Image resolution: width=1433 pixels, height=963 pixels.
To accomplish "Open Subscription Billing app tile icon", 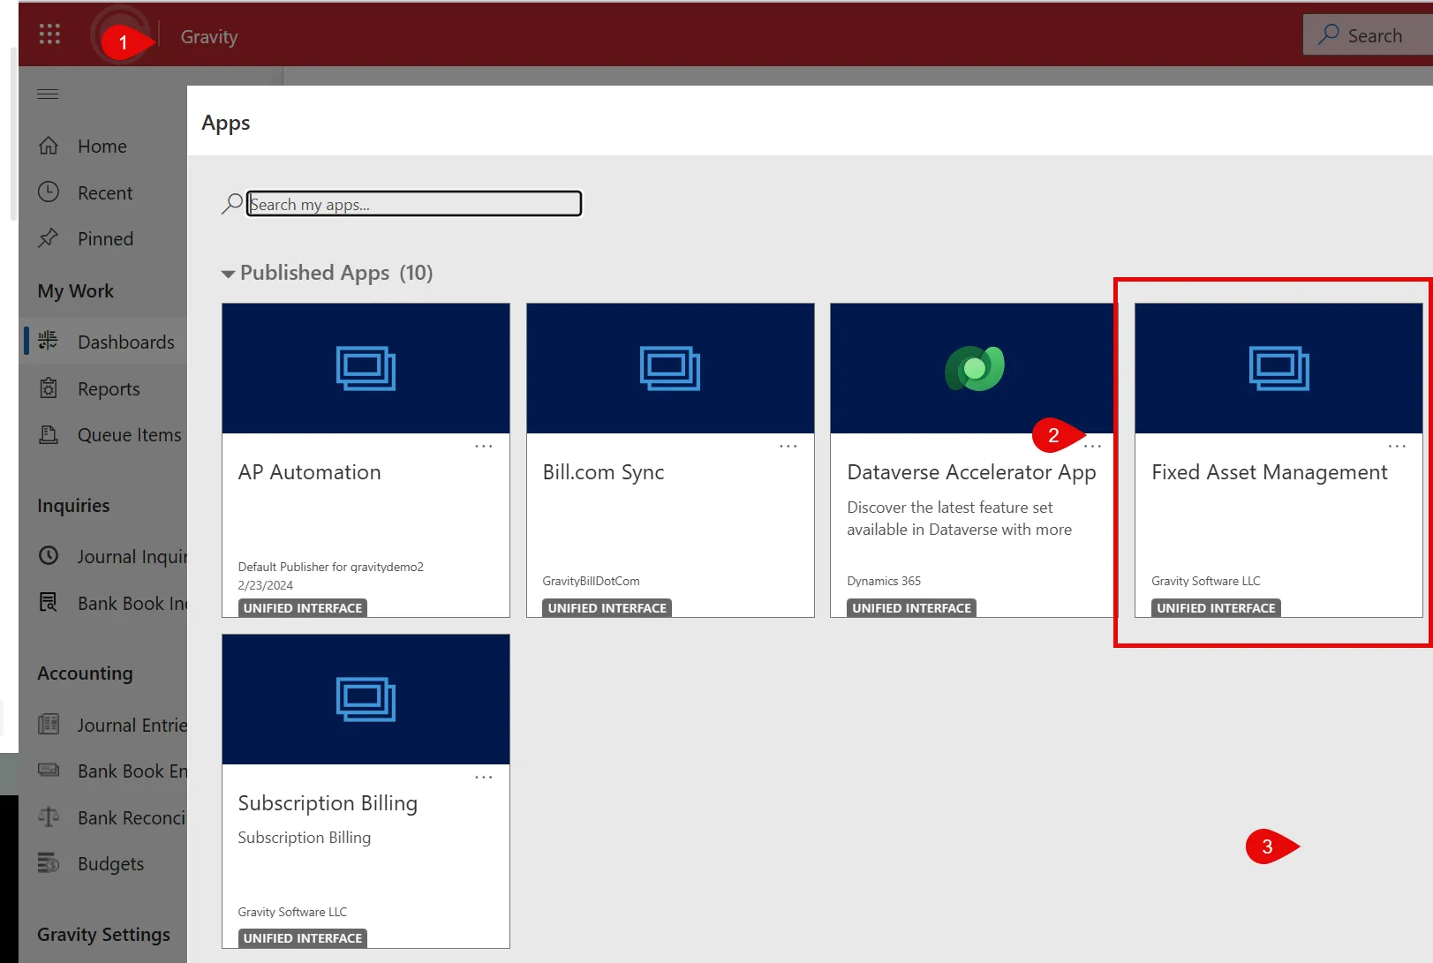I will pyautogui.click(x=366, y=699).
